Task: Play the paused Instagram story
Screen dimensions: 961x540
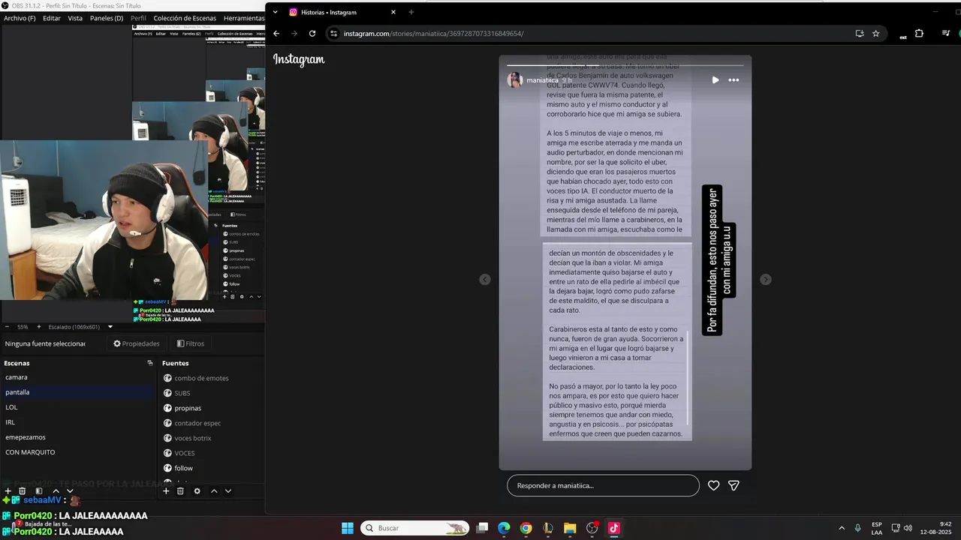Action: click(715, 80)
